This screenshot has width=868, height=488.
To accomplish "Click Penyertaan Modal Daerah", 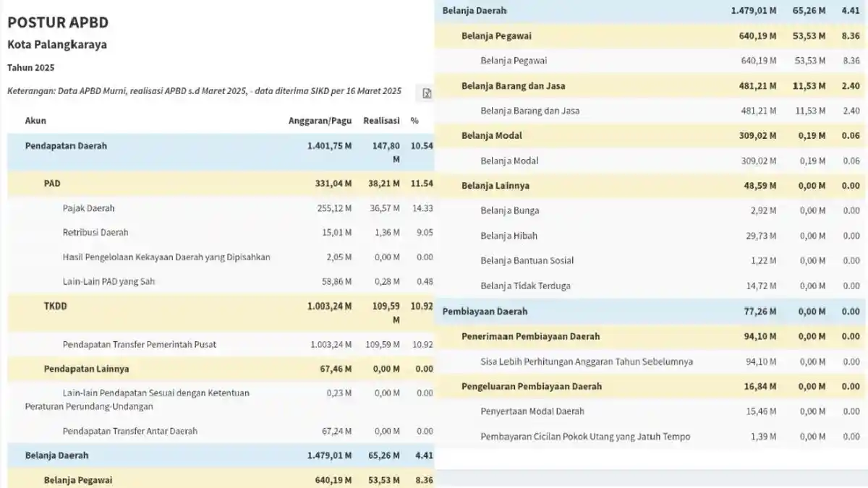I will [532, 411].
